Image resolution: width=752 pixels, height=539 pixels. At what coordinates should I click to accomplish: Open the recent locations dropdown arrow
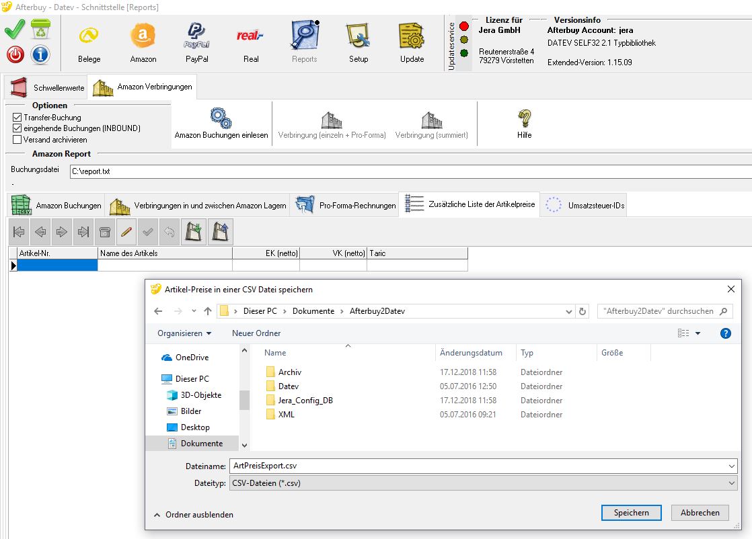coord(194,311)
